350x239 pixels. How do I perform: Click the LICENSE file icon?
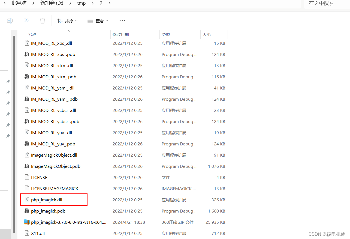point(27,177)
